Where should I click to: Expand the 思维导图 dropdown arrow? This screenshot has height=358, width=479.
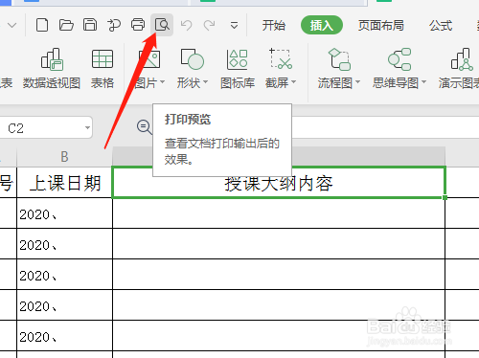click(424, 82)
